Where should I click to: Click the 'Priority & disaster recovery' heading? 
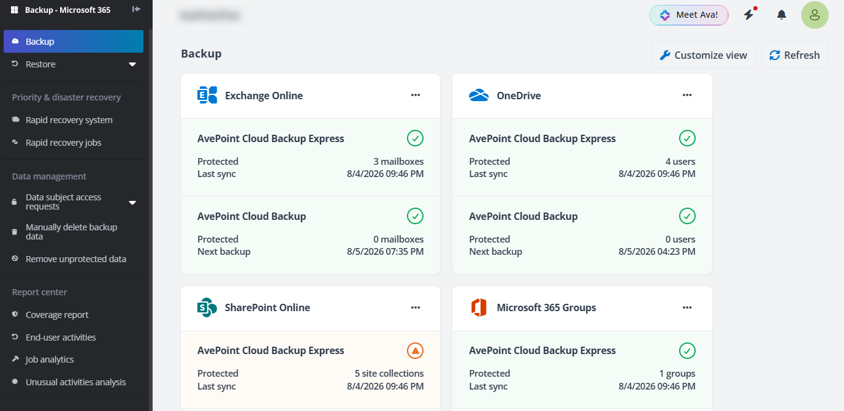(66, 97)
